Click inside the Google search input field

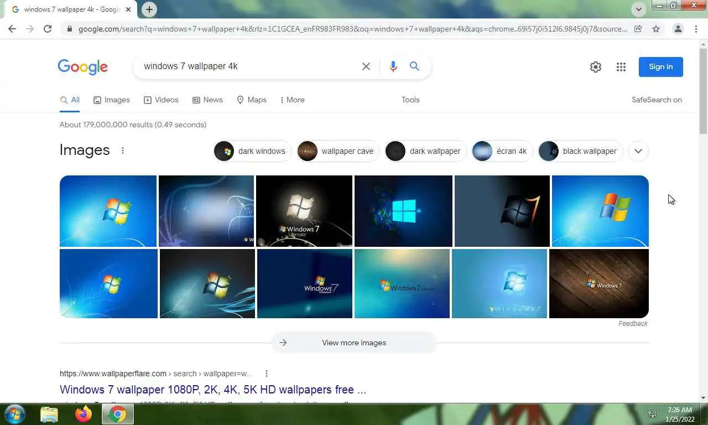tap(249, 66)
